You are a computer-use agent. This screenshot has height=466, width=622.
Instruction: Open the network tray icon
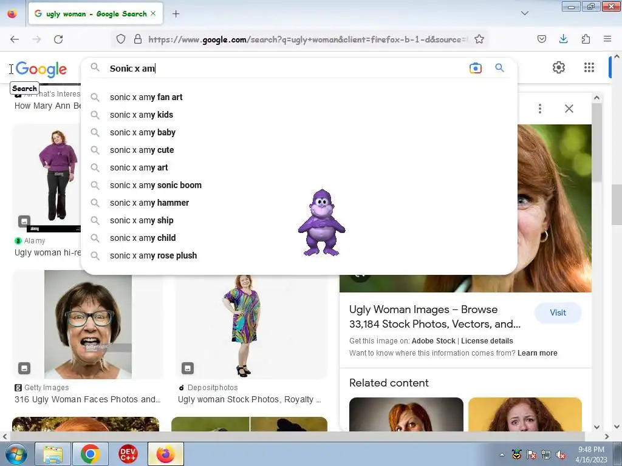[x=546, y=454]
